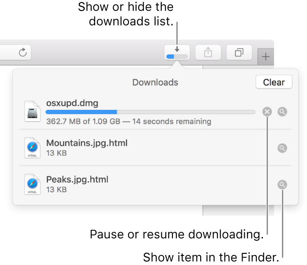
Task: Cancel the osxupd.dmg download
Action: pos(267,112)
